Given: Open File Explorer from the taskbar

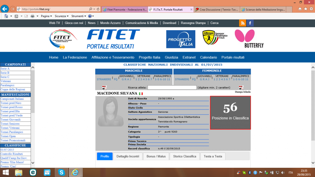Looking at the screenshot, I should (x=18, y=173).
